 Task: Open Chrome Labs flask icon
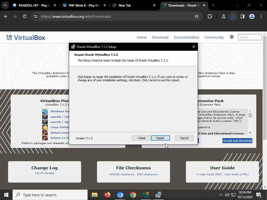pos(223,16)
